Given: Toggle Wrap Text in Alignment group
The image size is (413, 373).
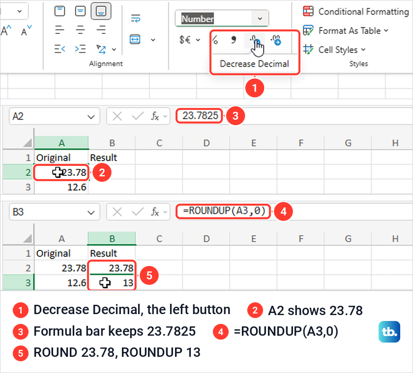Looking at the screenshot, I should pos(135,19).
